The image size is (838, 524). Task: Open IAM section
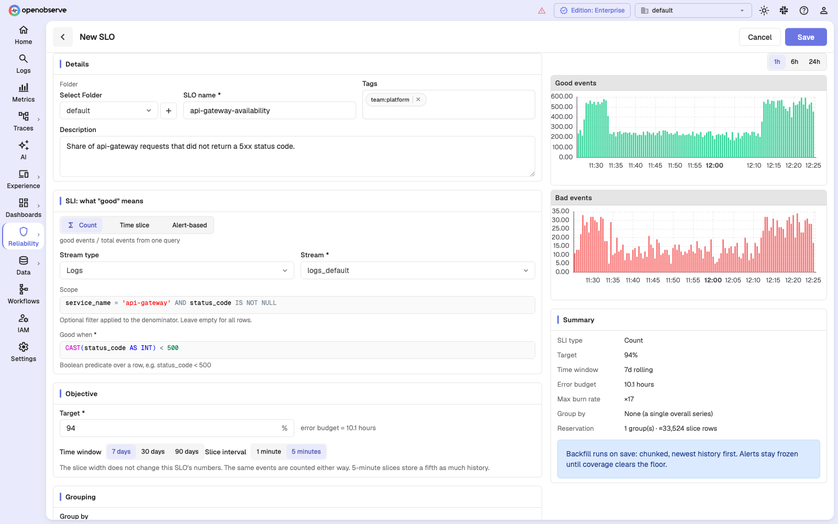point(23,323)
